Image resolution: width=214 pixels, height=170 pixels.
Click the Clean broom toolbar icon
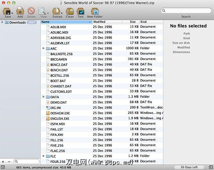tap(70, 11)
